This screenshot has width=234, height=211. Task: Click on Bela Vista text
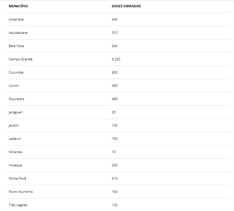point(16,46)
